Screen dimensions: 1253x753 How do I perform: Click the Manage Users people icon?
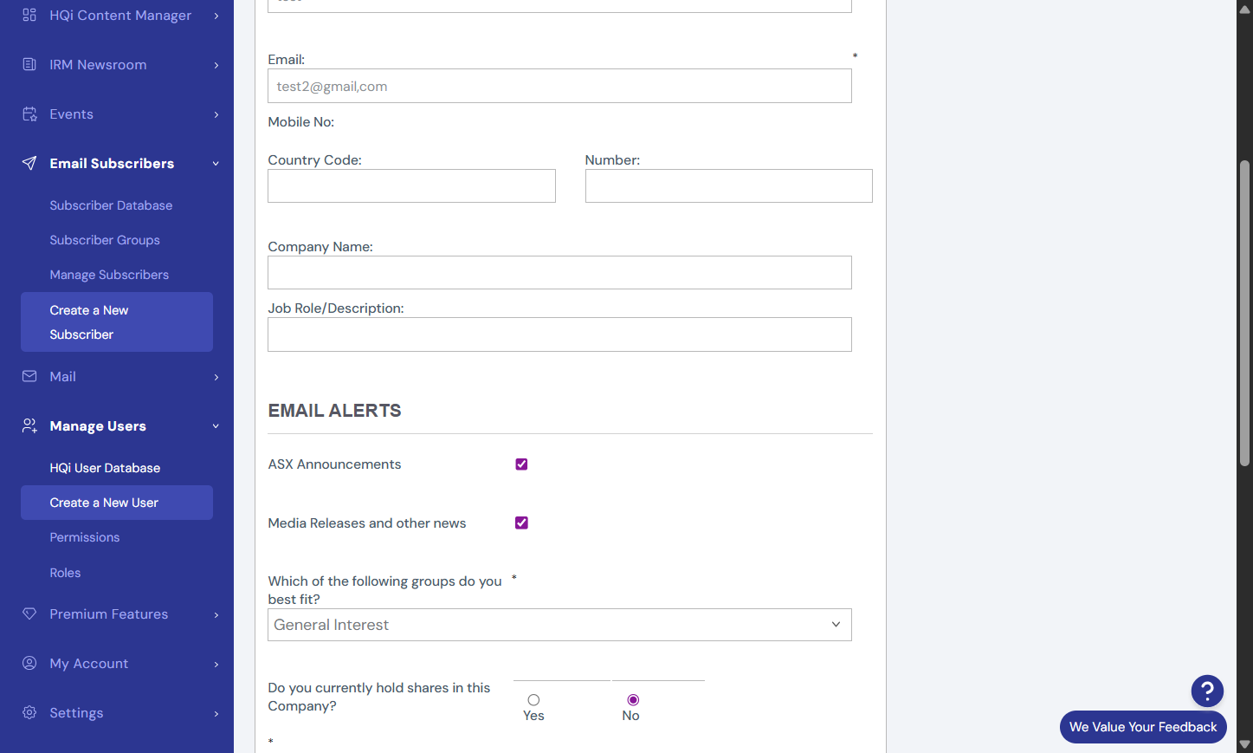click(x=29, y=425)
